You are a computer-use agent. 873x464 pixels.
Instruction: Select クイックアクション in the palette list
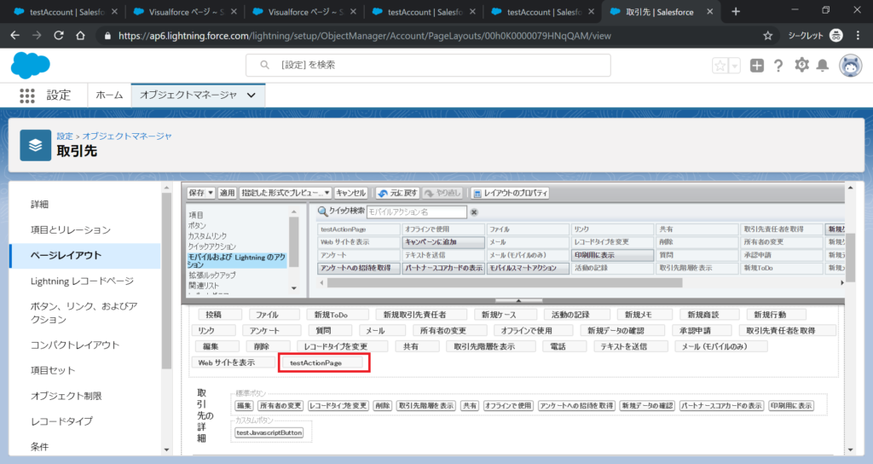pyautogui.click(x=212, y=246)
